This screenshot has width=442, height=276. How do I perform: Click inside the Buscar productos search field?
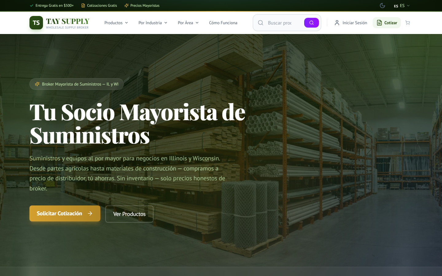tap(282, 22)
